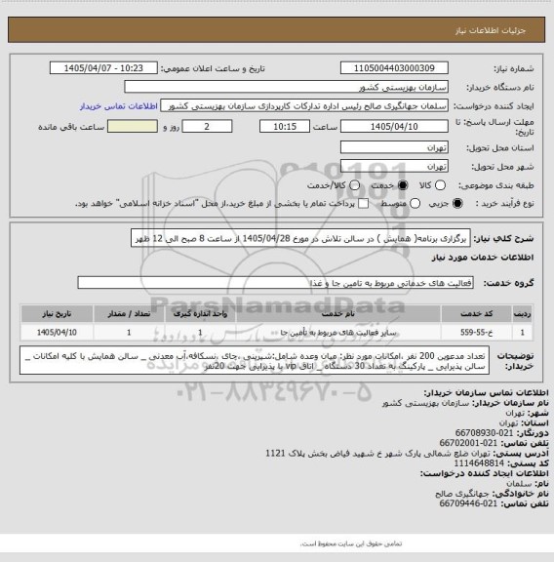The height and width of the screenshot is (562, 554).
Task: Click the کد خدمت column header
Action: click(476, 314)
